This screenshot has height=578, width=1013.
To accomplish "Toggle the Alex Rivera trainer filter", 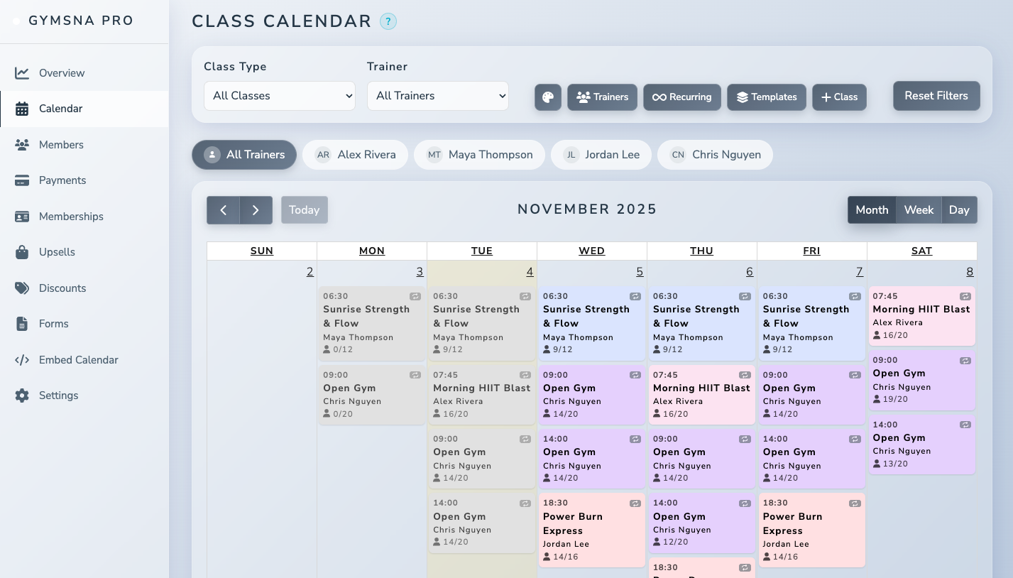I will pyautogui.click(x=355, y=155).
